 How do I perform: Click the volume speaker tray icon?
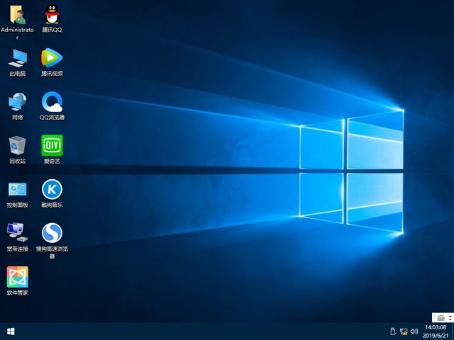(414, 331)
